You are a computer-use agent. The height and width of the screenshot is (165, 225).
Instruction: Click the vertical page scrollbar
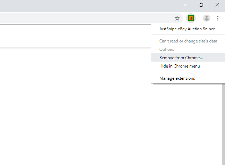click(223, 122)
